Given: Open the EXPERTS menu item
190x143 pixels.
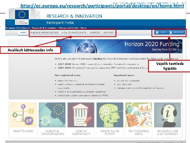Looking at the screenshot, I should [95, 33].
